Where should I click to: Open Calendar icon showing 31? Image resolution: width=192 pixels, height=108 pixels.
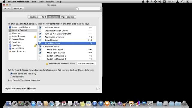click(x=64, y=103)
